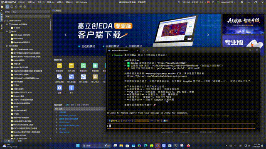Image resolution: width=266 pixels, height=149 pixels.
Task: Click the highlighted blue toolbar icon
Action: 7,7
